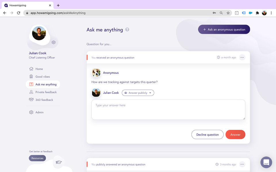276x172 pixels.
Task: Open the Extensions puzzle piece icon
Action: (x=257, y=13)
